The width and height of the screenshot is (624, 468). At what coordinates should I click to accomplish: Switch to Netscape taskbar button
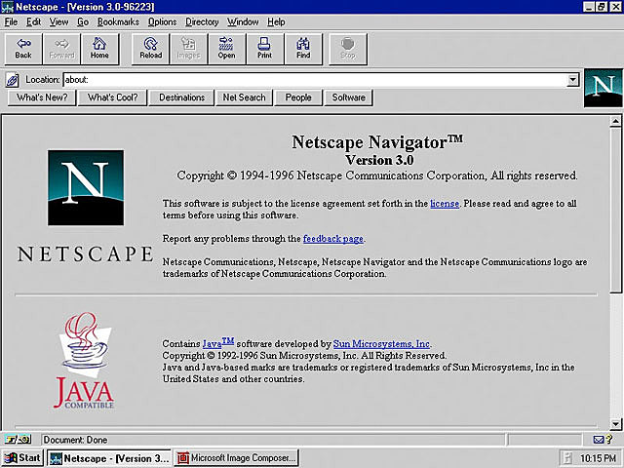coord(109,458)
